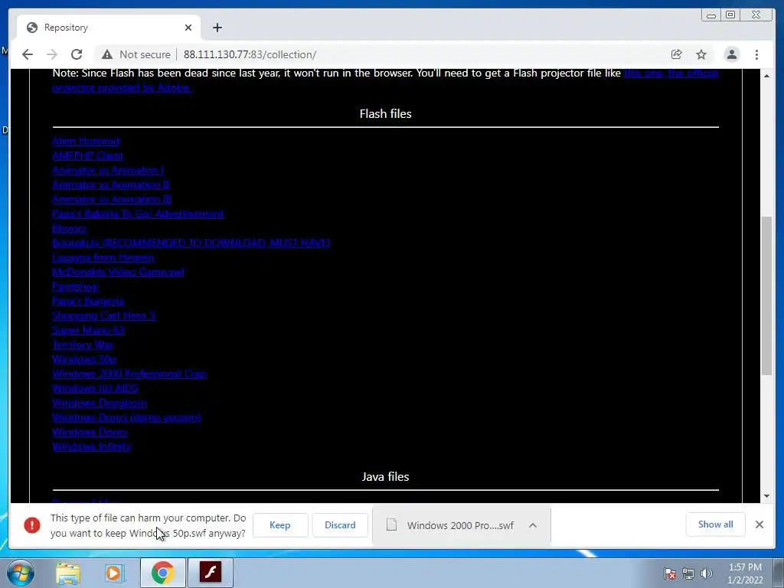This screenshot has width=784, height=588.
Task: Open the Windows Doors (demo version) link
Action: coord(126,417)
